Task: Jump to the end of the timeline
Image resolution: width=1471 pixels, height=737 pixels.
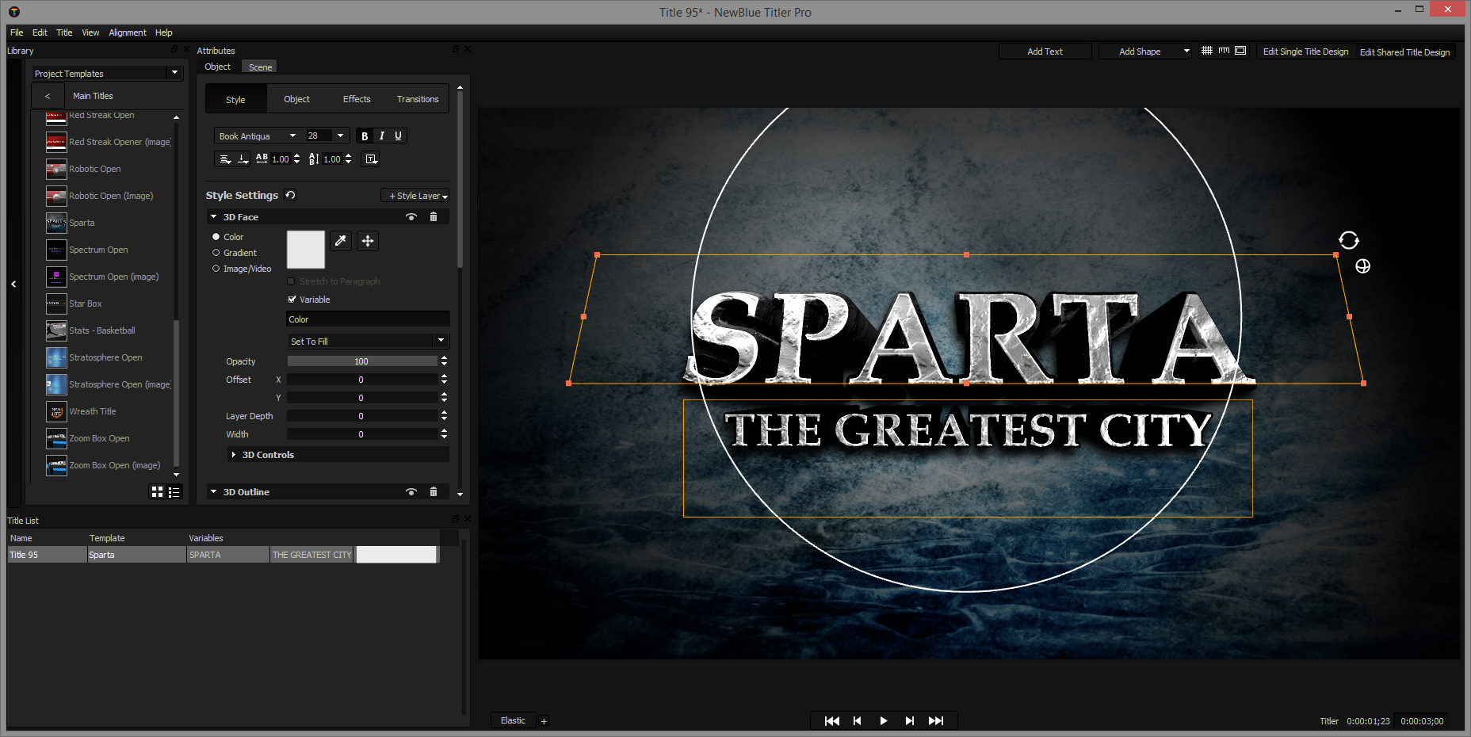Action: click(936, 720)
